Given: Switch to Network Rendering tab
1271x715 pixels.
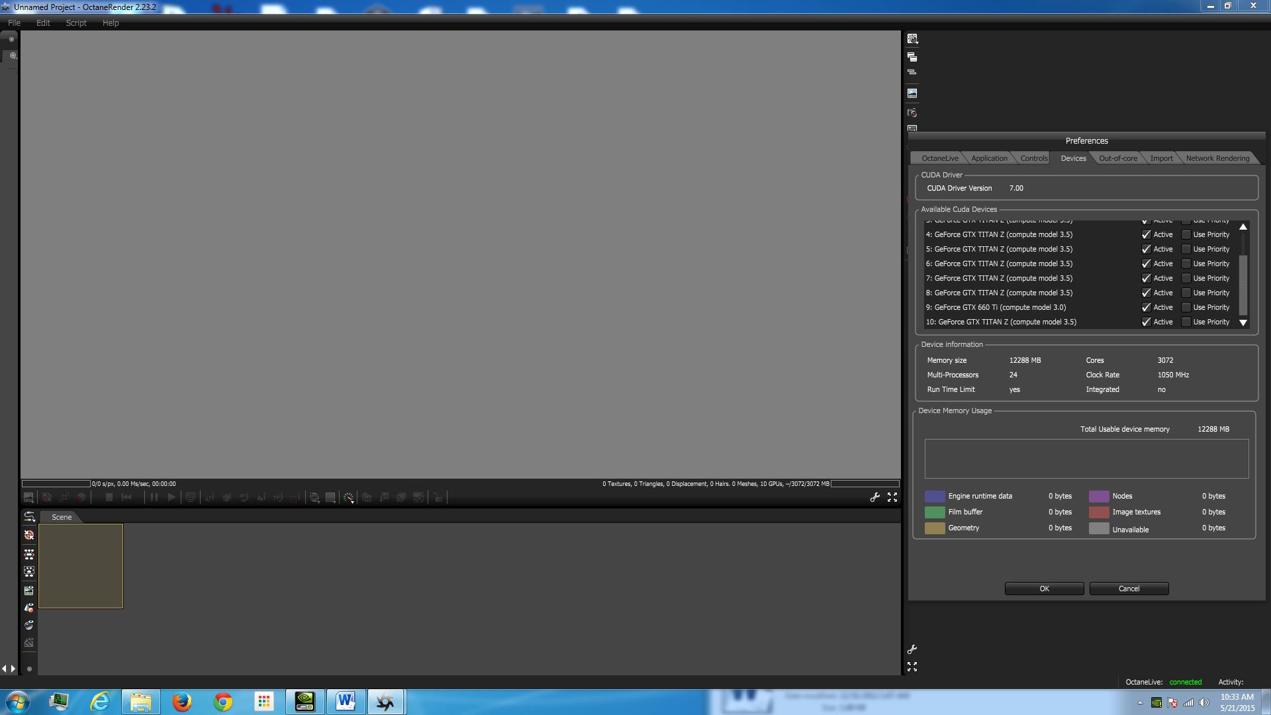Looking at the screenshot, I should [x=1217, y=158].
